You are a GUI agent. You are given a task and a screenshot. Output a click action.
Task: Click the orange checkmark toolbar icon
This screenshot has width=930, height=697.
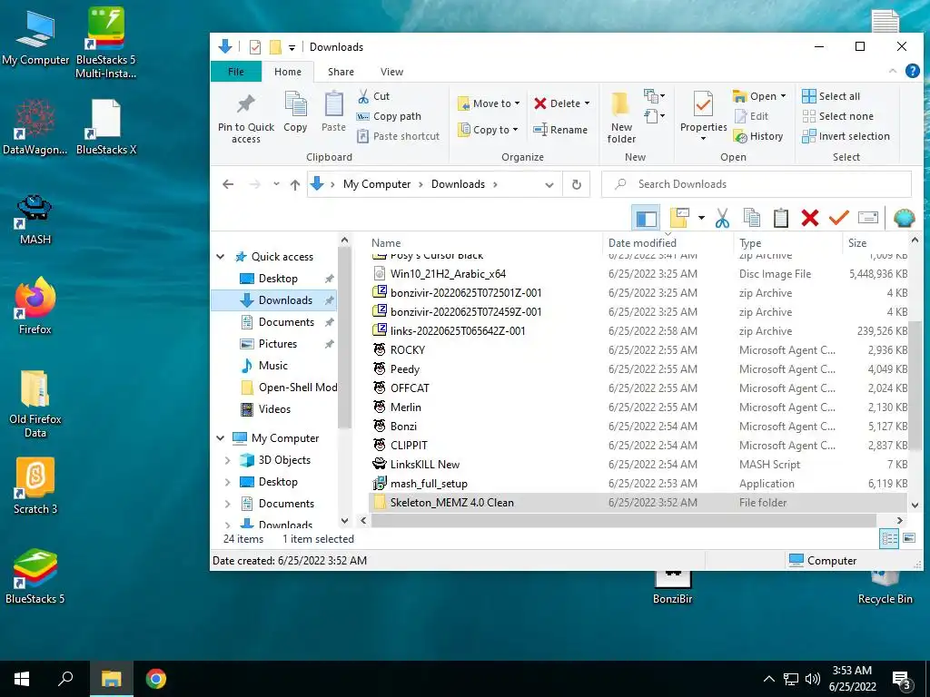[838, 218]
